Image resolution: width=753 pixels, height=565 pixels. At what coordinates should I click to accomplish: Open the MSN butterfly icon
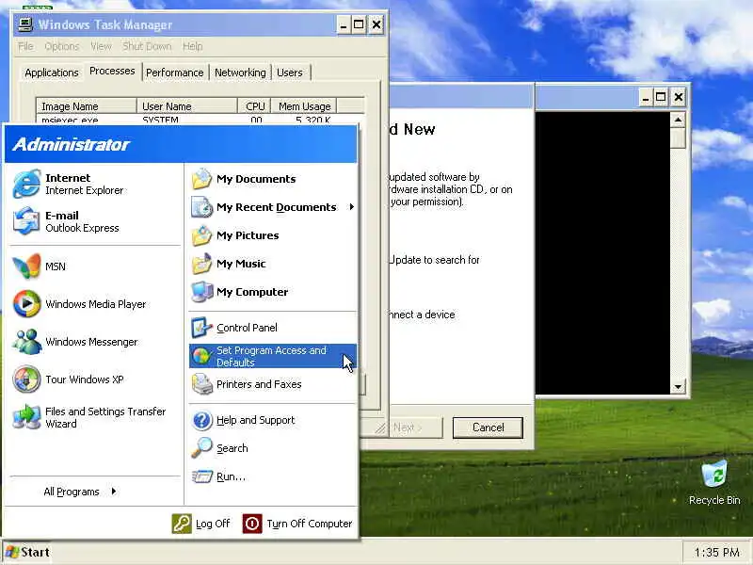(x=26, y=266)
